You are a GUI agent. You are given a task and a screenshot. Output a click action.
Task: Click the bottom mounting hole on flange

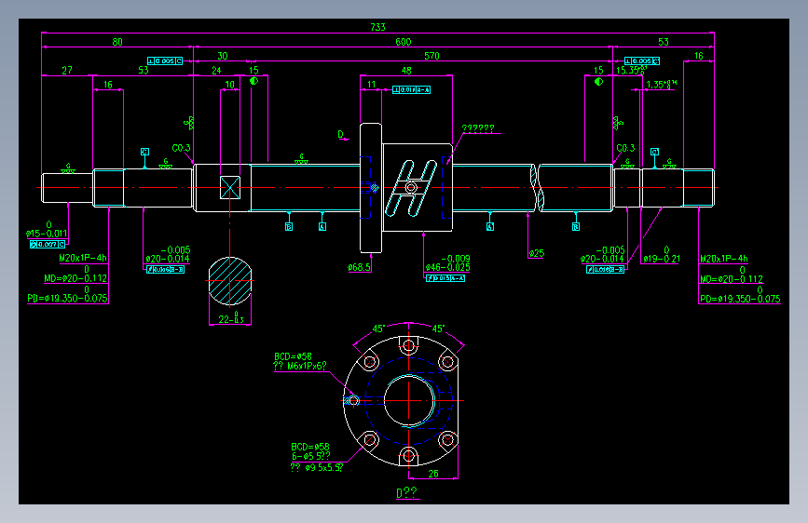pos(408,456)
